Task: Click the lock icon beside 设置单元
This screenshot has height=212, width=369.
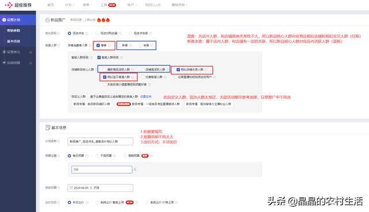Action: (x=31, y=52)
